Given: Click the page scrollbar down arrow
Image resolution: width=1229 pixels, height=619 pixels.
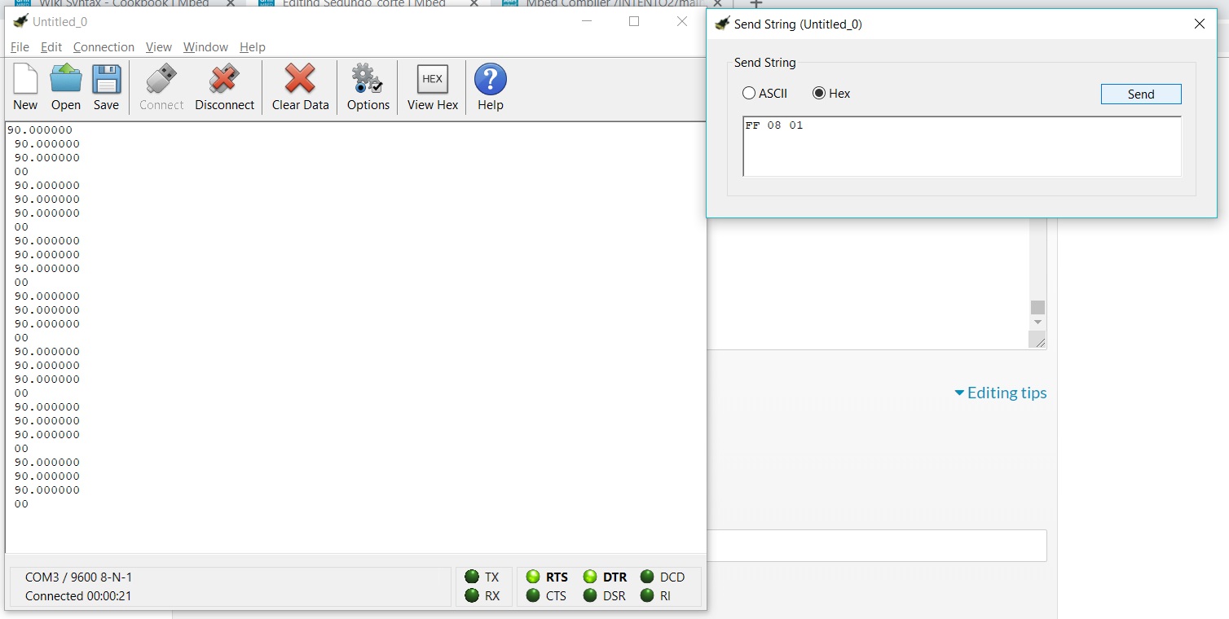Looking at the screenshot, I should coord(1037,323).
